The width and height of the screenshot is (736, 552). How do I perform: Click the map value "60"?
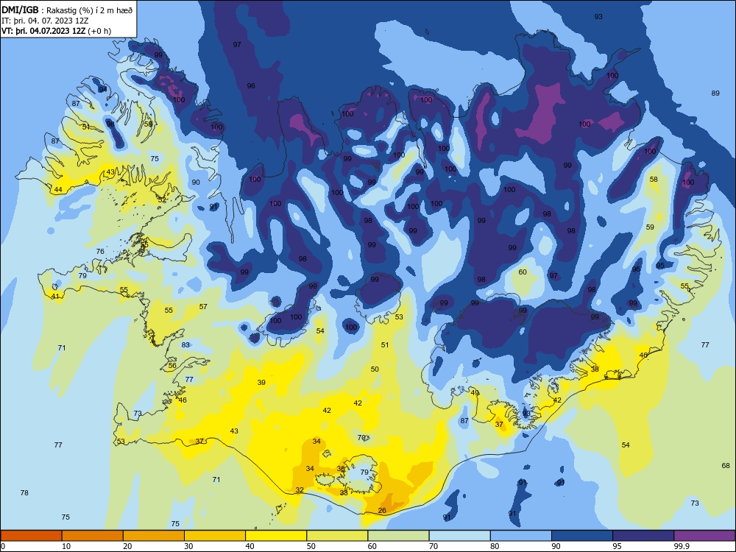tap(523, 272)
